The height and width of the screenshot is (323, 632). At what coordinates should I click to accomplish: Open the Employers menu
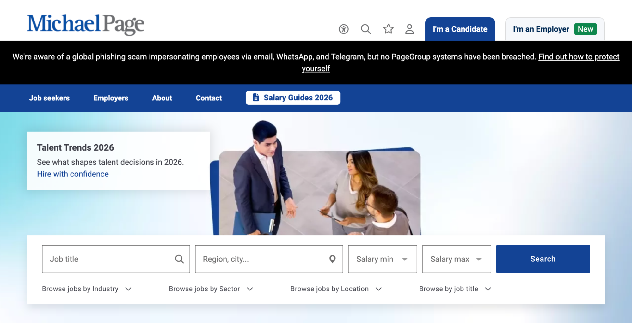click(111, 98)
